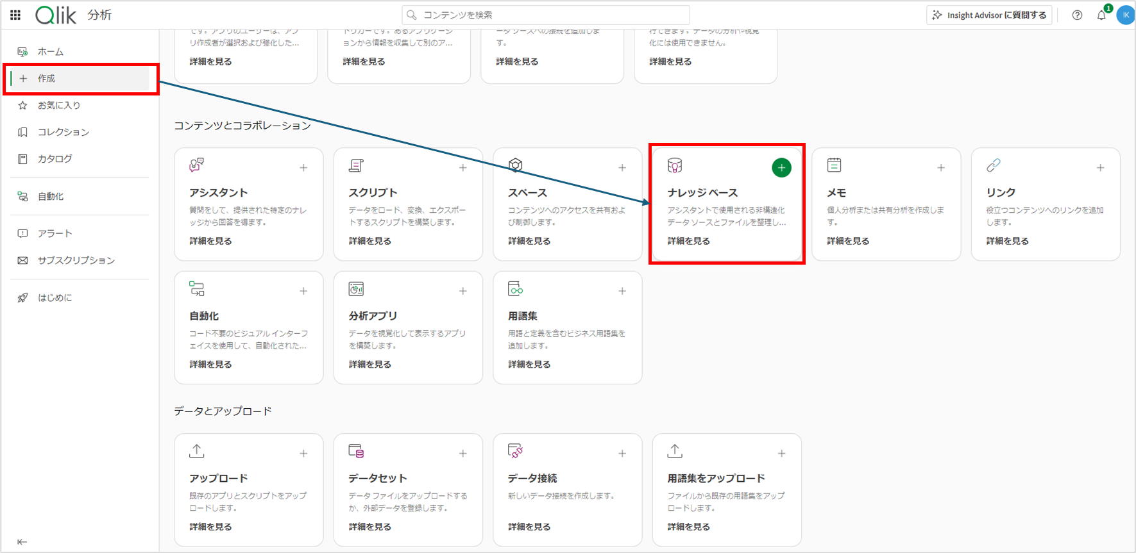The image size is (1136, 553).
Task: Click the plus icon on アシスタント card
Action: click(303, 168)
